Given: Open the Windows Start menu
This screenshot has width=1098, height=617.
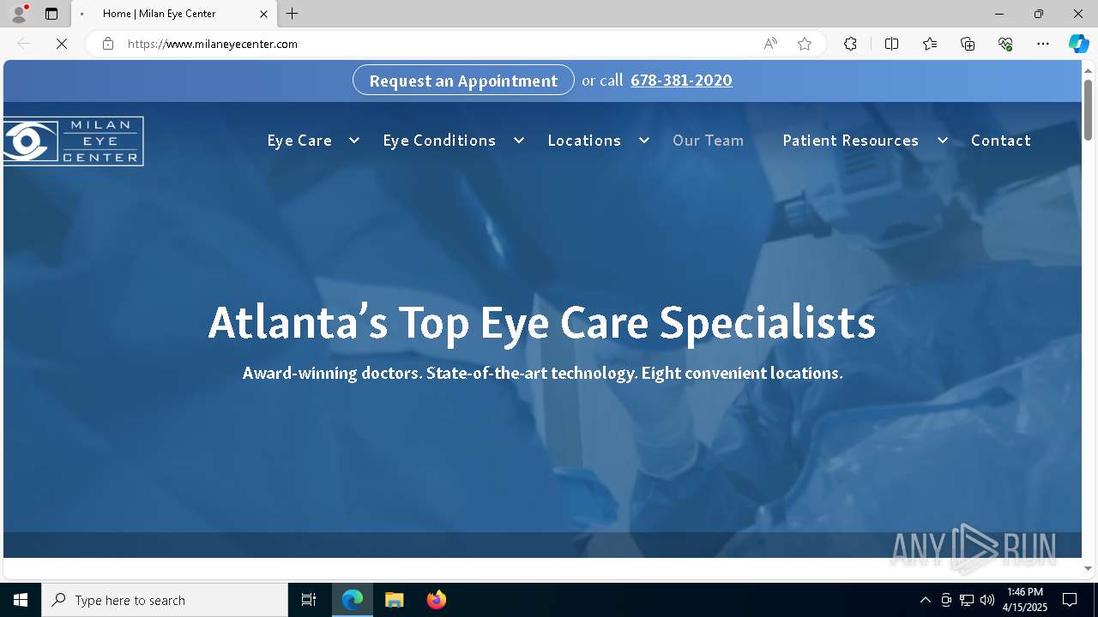Looking at the screenshot, I should (21, 600).
